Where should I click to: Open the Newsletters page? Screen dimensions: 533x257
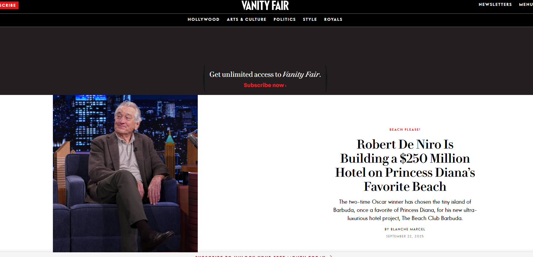click(x=495, y=4)
